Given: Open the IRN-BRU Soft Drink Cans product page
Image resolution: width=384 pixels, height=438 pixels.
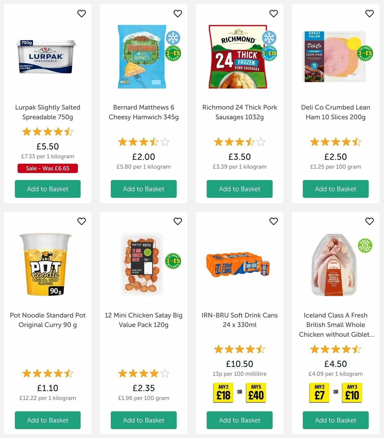Looking at the screenshot, I should 239,320.
